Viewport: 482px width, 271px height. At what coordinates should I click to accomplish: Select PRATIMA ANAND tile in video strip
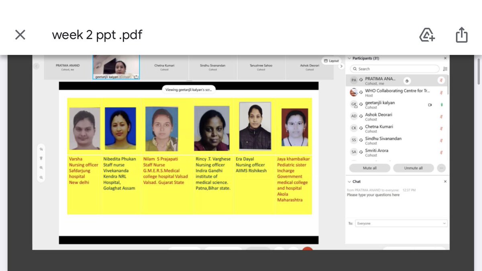[67, 67]
